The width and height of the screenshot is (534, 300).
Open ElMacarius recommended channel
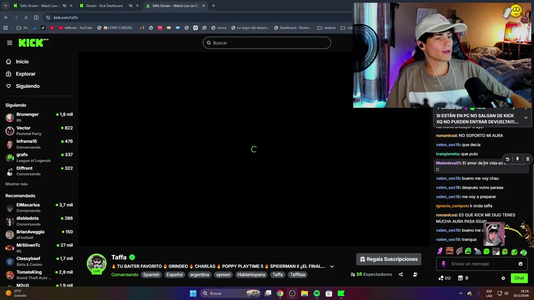click(x=39, y=207)
